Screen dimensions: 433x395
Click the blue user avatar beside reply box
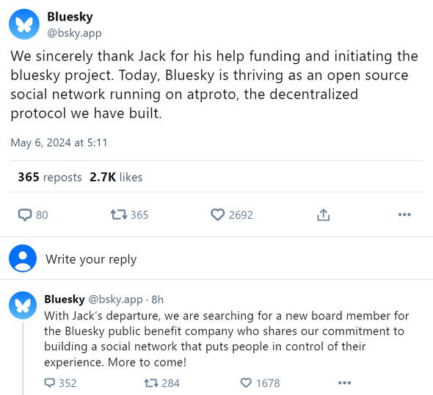click(23, 258)
